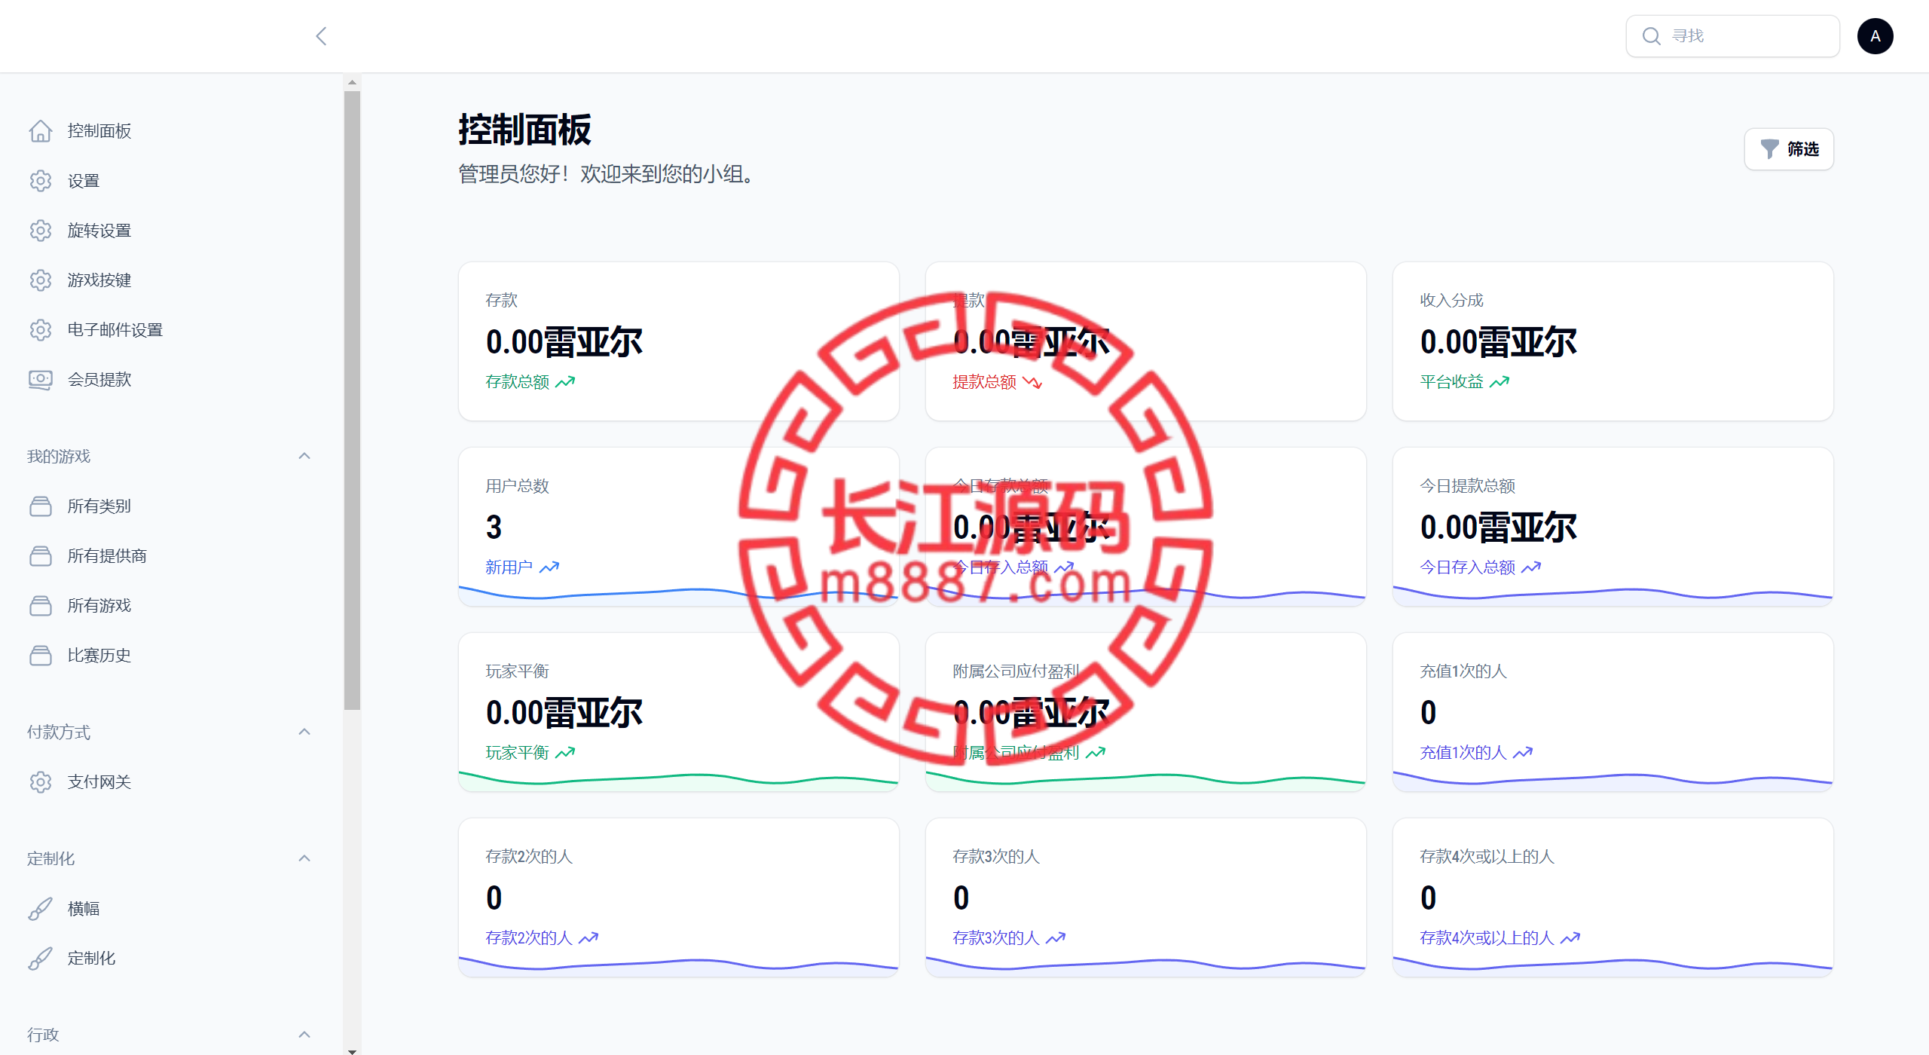Collapse the 我的游戏 section

tap(304, 456)
